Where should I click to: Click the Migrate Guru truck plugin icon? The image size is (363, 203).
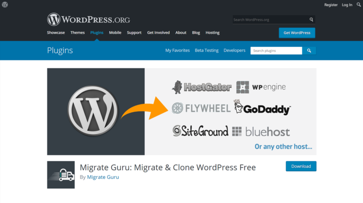(x=61, y=175)
